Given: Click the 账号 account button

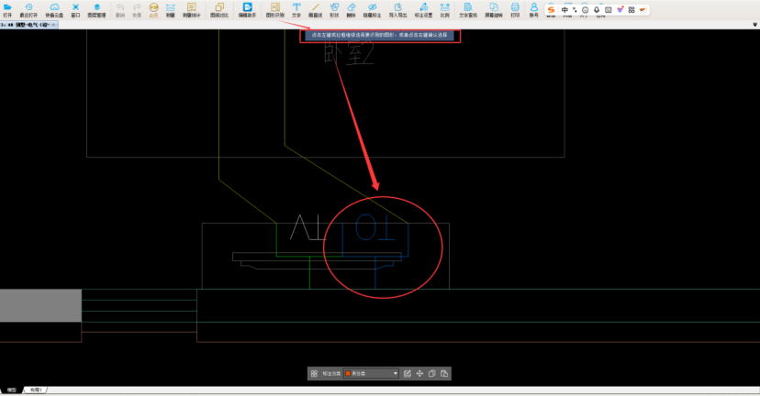Looking at the screenshot, I should click(534, 9).
